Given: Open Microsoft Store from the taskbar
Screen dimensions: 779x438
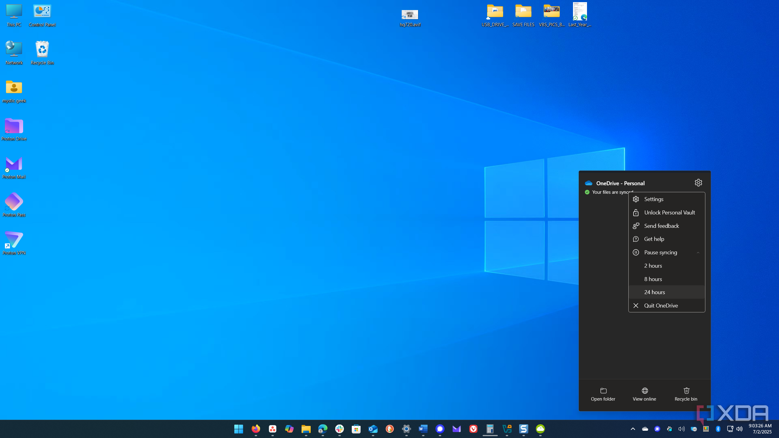Looking at the screenshot, I should [356, 429].
